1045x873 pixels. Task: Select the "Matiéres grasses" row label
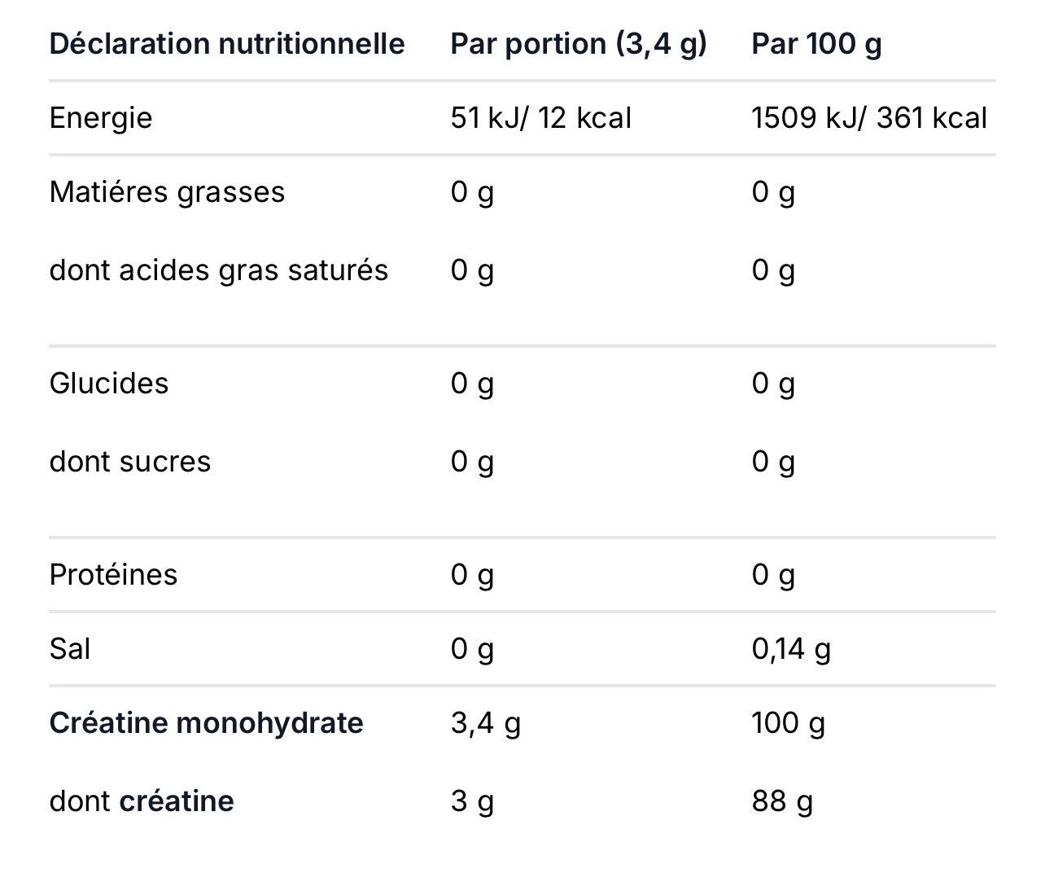[x=167, y=192]
